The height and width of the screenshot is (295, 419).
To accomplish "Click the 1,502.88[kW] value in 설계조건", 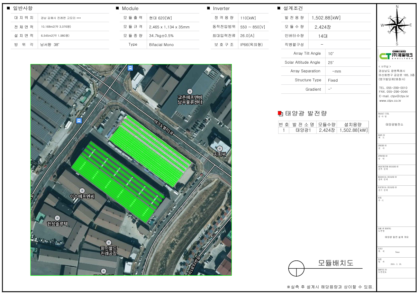I will (326, 18).
